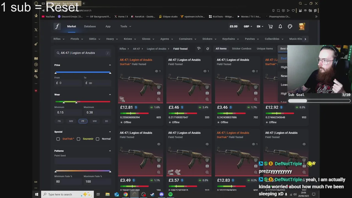The height and width of the screenshot is (198, 352).
Task: Open the theme palette icon
Action: [290, 26]
